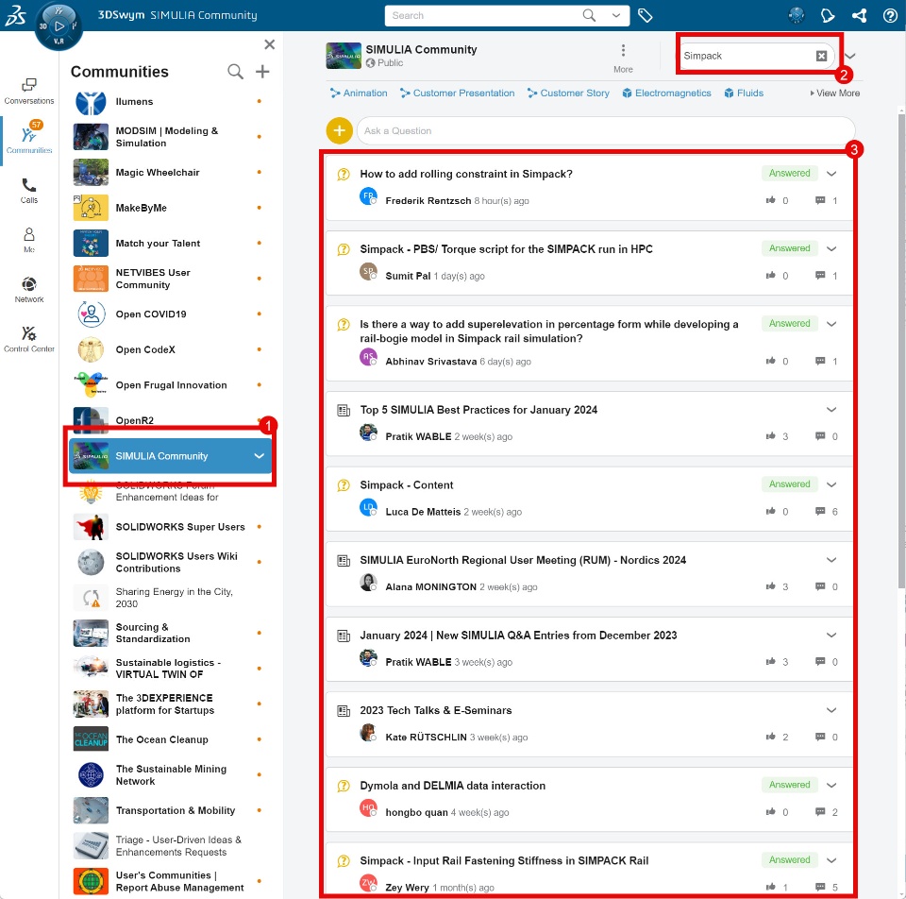Screen dimensions: 906x899
Task: Close the Communities panel
Action: click(x=269, y=44)
